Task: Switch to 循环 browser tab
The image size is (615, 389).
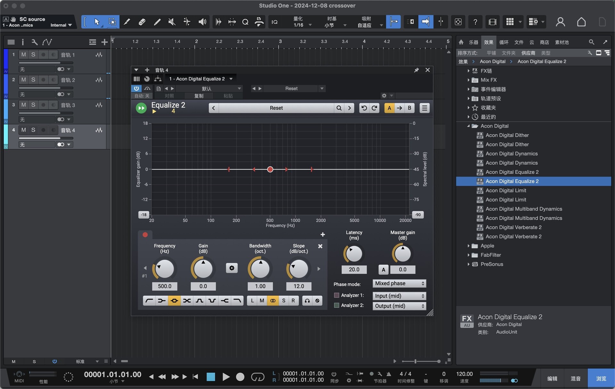Action: 504,42
